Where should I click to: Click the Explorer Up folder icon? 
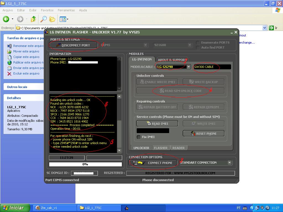pos(33,19)
